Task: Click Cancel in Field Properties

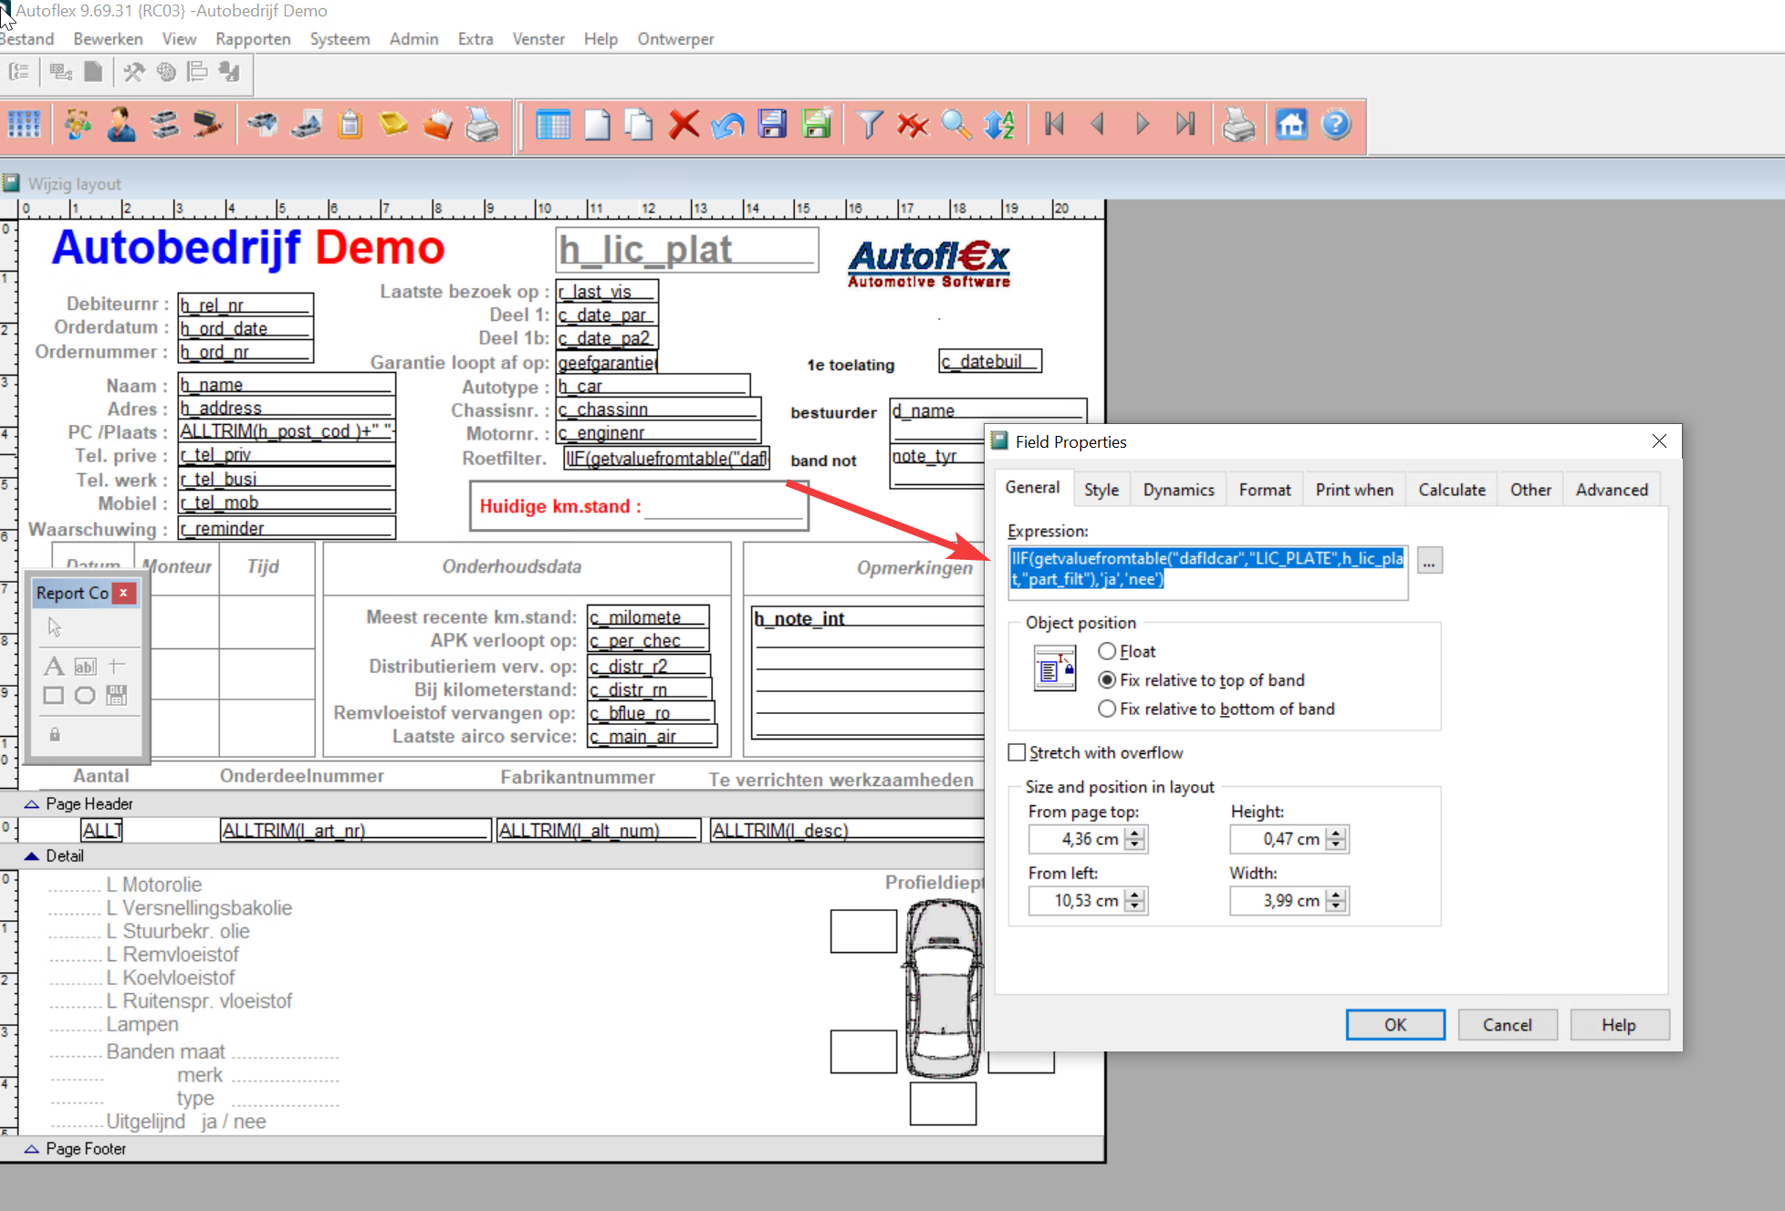Action: coord(1508,1025)
